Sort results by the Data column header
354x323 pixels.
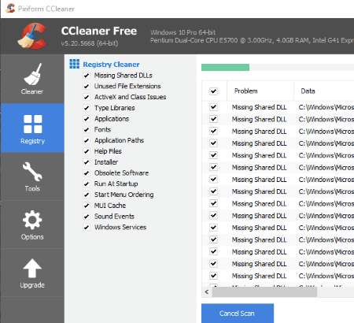324,91
